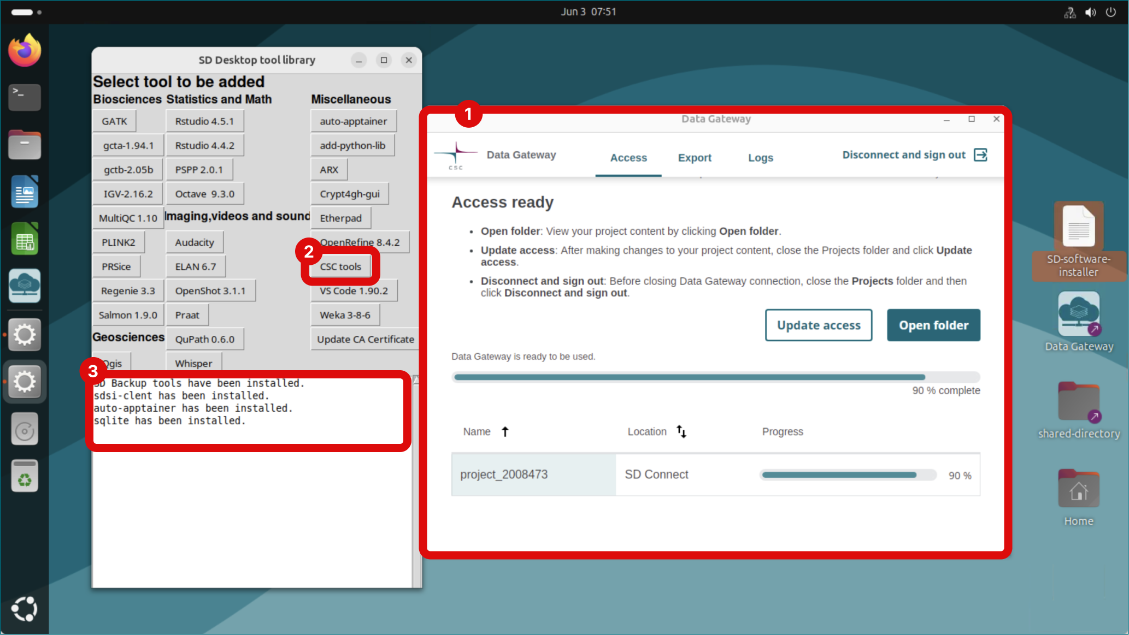Open the disc utility dock icon
The width and height of the screenshot is (1129, 635).
pyautogui.click(x=25, y=430)
